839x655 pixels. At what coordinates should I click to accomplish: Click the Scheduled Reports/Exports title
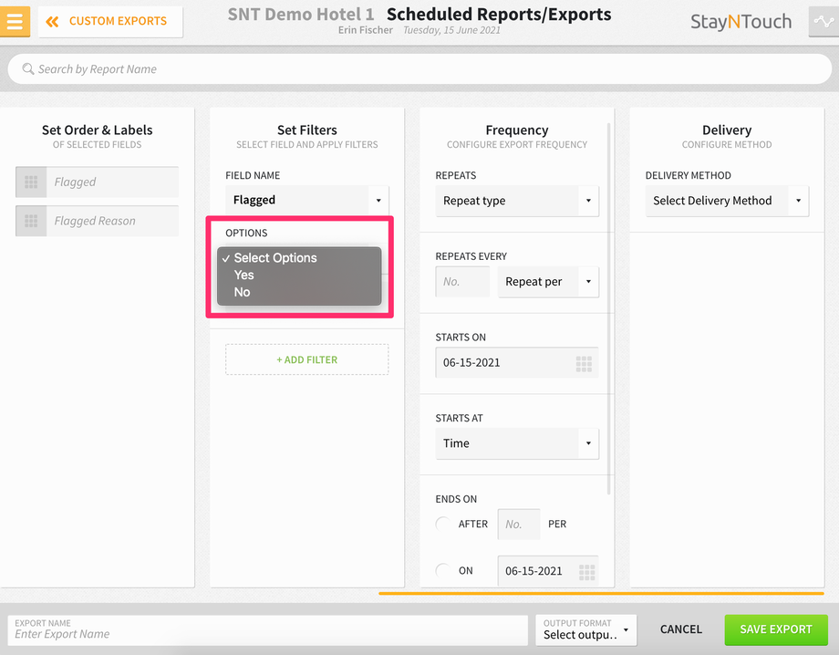pyautogui.click(x=499, y=15)
